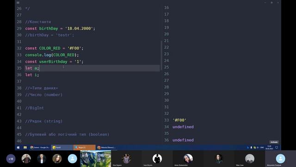296x167 pixels.
Task: Select the Anna Rubanenko participant tile
Action: click(188, 159)
